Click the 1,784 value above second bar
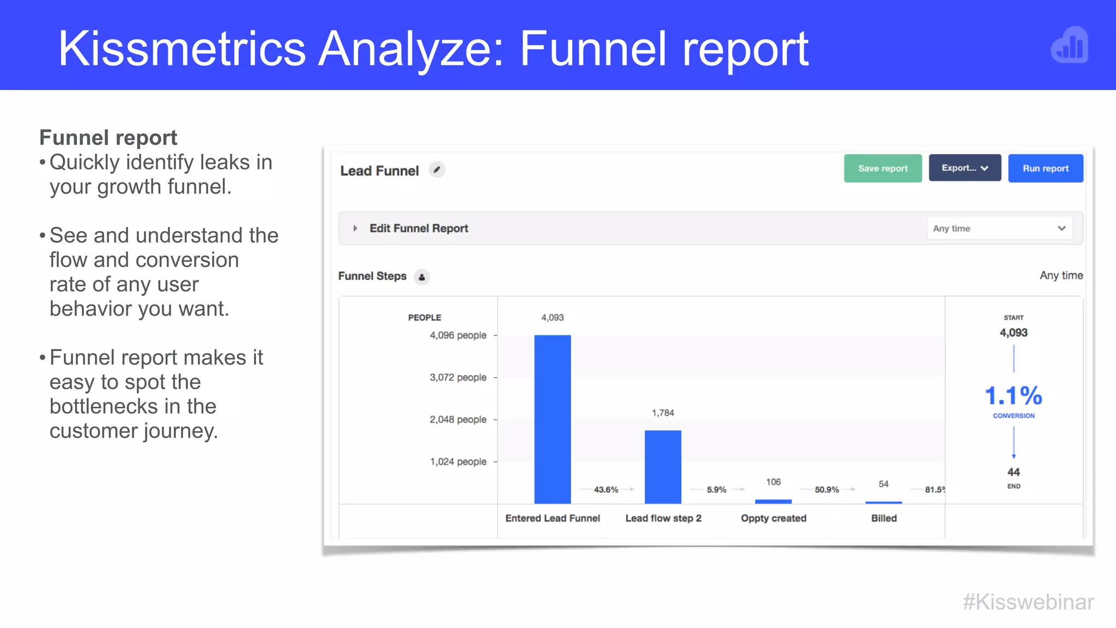Screen dimensions: 1116x628 tap(663, 413)
